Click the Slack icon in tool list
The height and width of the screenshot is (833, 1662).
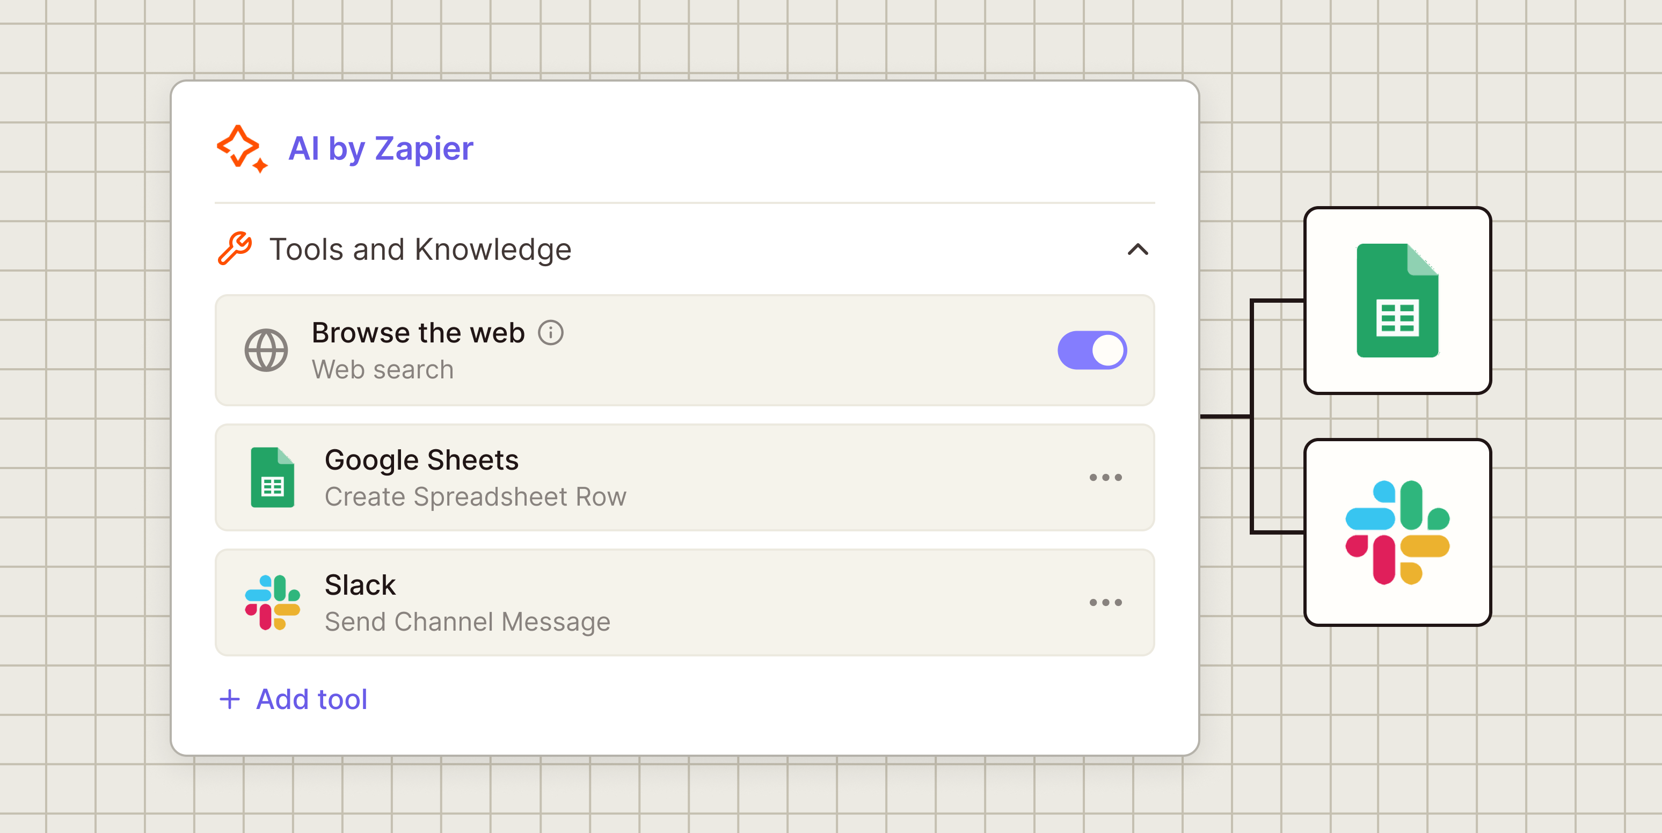272,602
